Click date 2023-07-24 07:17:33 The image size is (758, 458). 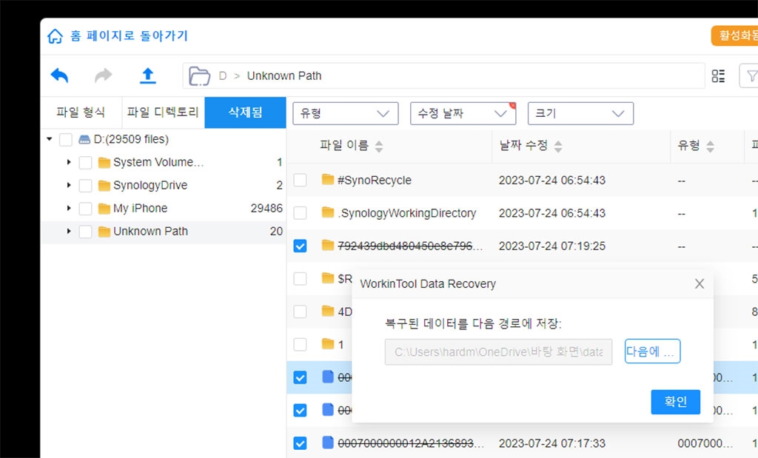tap(552, 443)
